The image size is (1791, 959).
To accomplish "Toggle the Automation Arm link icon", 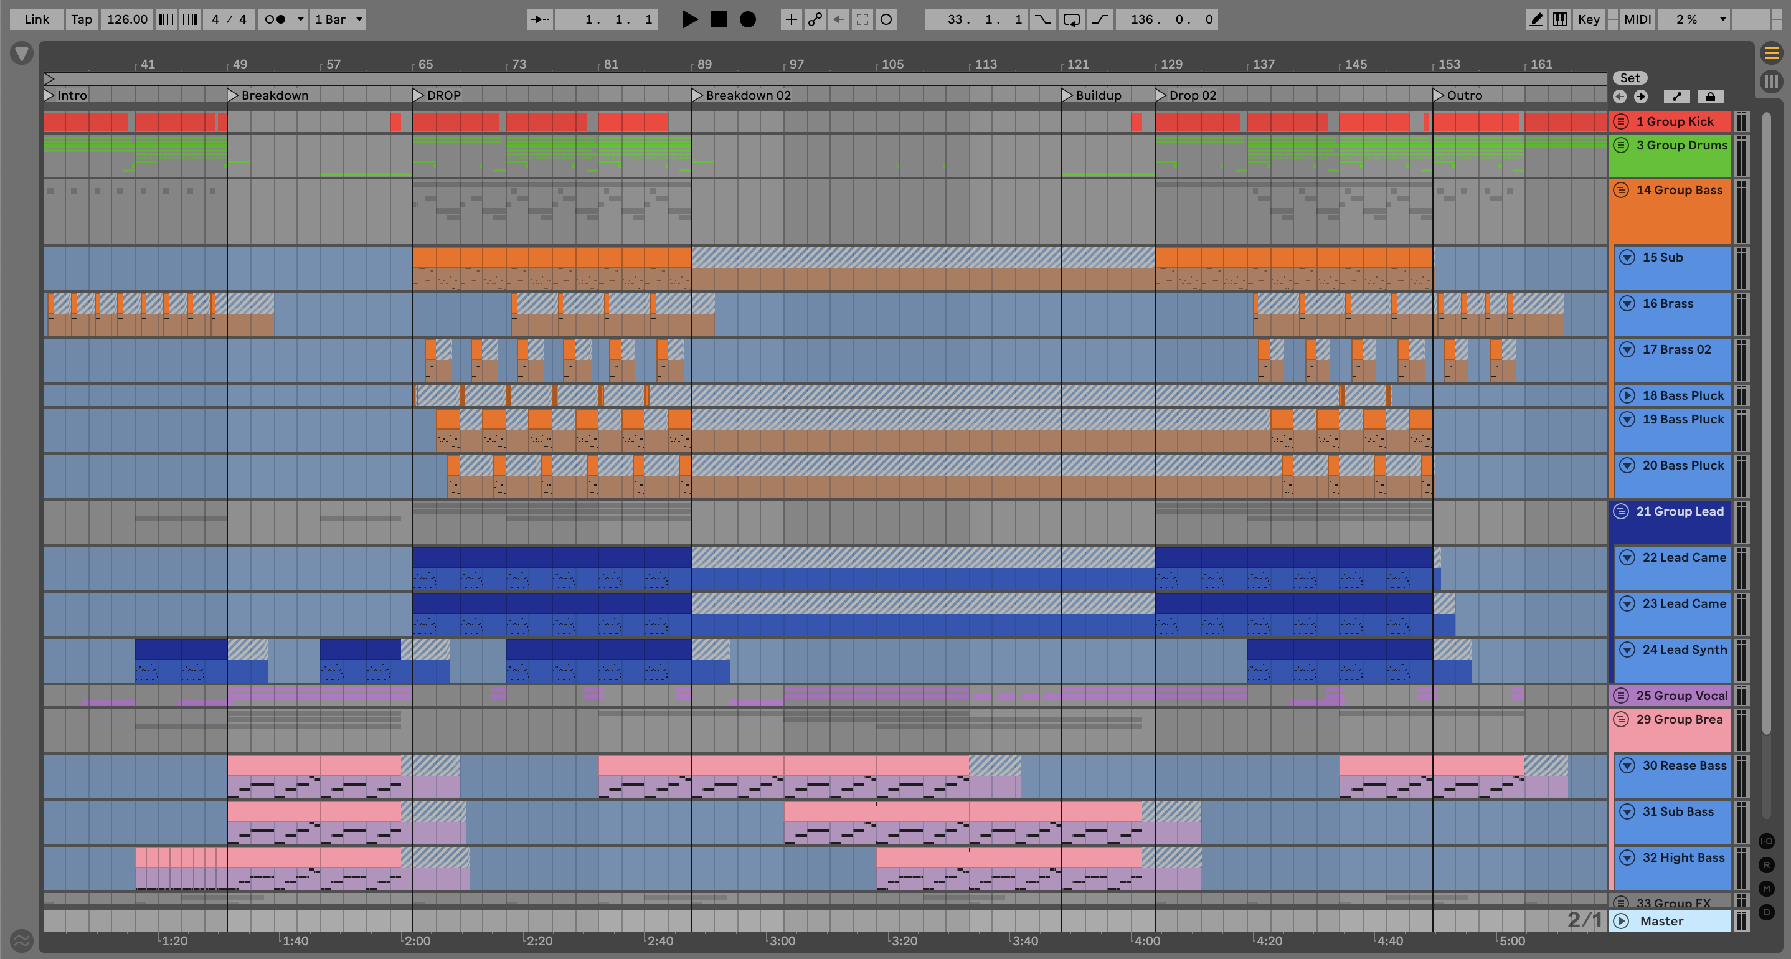I will [815, 19].
